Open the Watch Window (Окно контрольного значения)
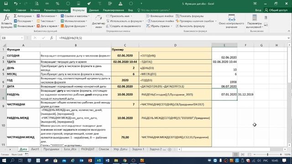The image size is (292, 164). [231, 21]
